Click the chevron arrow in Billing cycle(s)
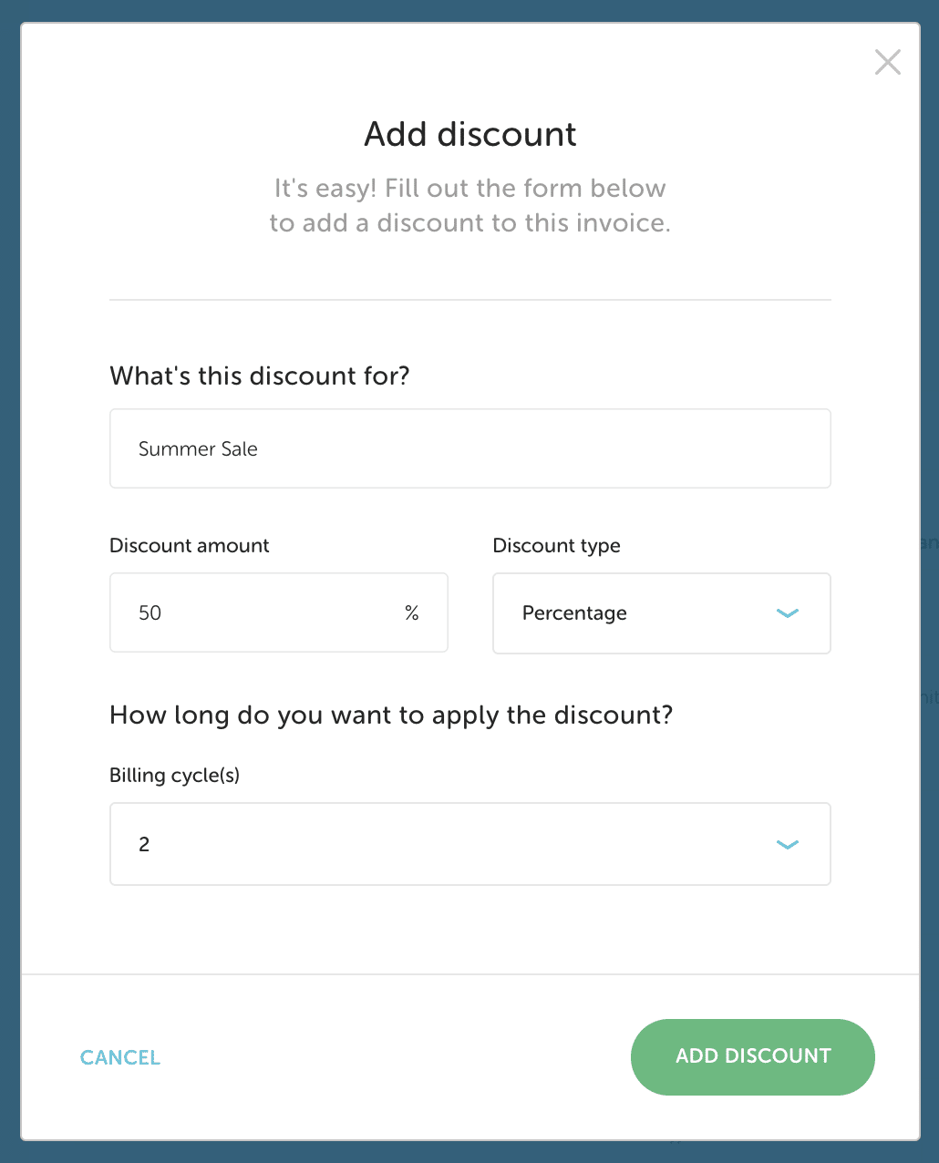Image resolution: width=939 pixels, height=1163 pixels. click(x=787, y=845)
